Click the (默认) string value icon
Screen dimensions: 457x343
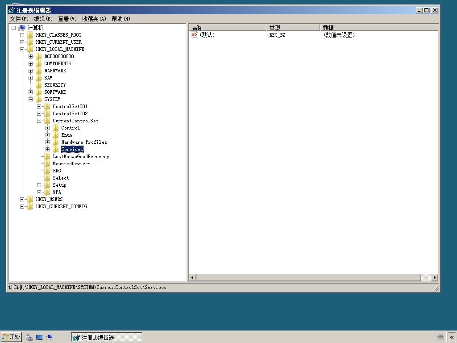point(195,35)
